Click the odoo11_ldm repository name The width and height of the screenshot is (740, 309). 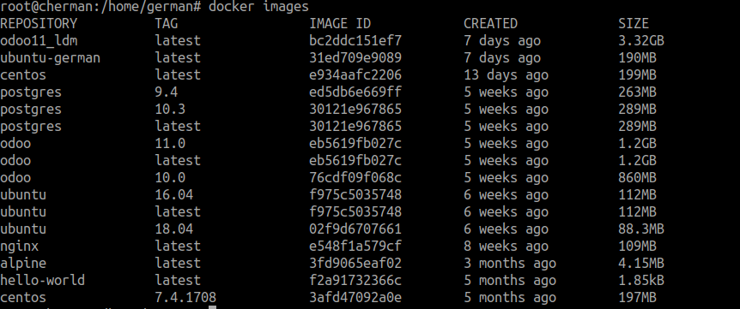39,41
